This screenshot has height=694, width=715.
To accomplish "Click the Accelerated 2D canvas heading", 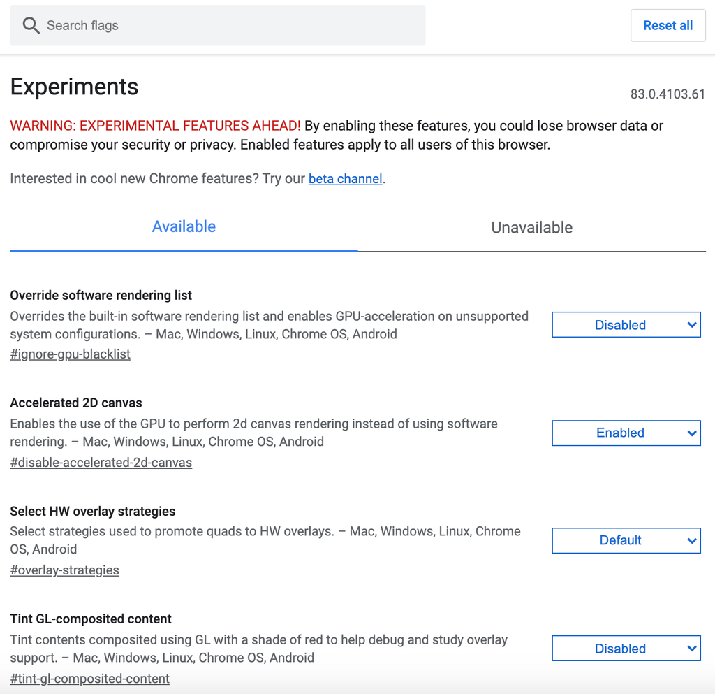I will [x=75, y=403].
